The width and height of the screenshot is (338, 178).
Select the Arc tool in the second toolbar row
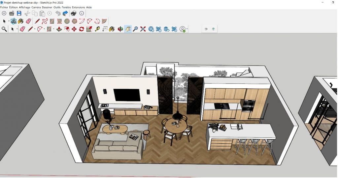click(x=82, y=21)
